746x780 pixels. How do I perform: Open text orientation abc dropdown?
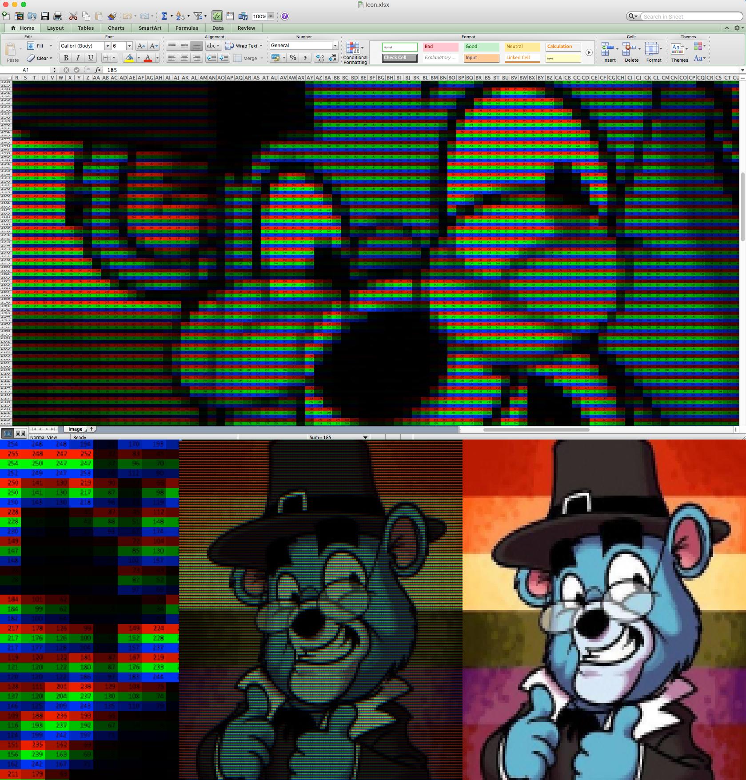(x=213, y=46)
